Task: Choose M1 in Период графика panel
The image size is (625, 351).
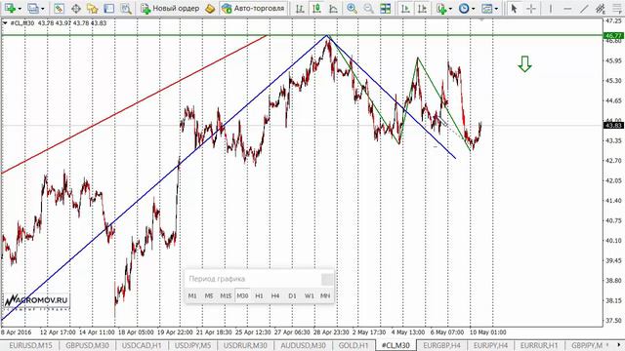Action: point(192,295)
